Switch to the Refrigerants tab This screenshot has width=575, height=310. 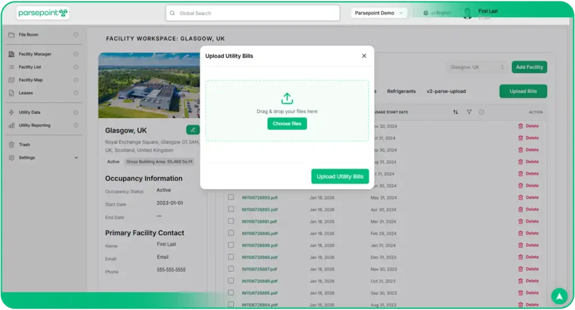401,91
